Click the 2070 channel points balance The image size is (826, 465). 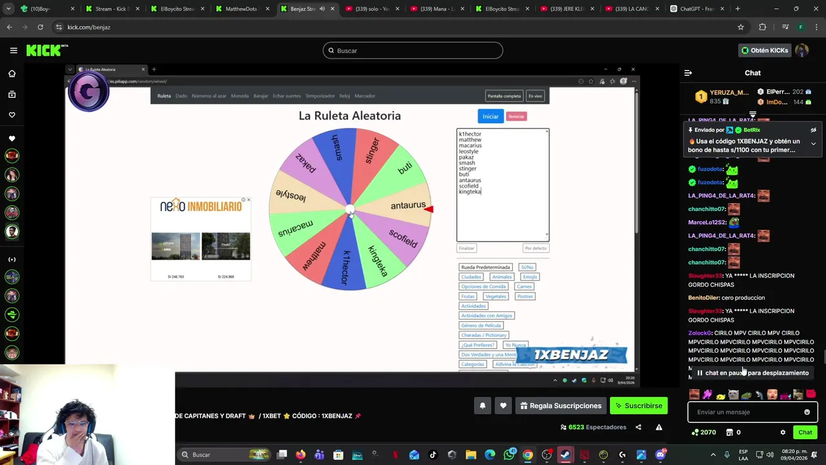tap(703, 432)
